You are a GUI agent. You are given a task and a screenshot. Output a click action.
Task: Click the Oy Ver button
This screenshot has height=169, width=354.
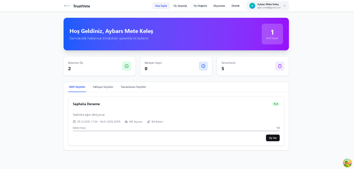pyautogui.click(x=273, y=138)
